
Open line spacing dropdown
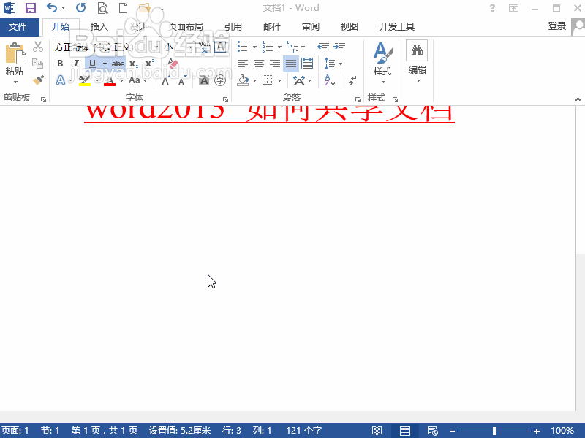click(340, 64)
